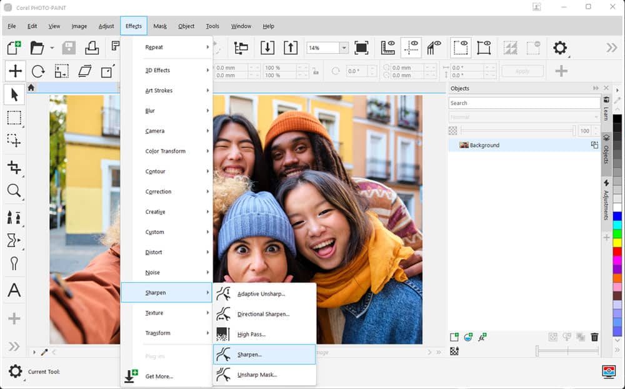Create new object in Objects panel
625x389 pixels.
(x=454, y=337)
